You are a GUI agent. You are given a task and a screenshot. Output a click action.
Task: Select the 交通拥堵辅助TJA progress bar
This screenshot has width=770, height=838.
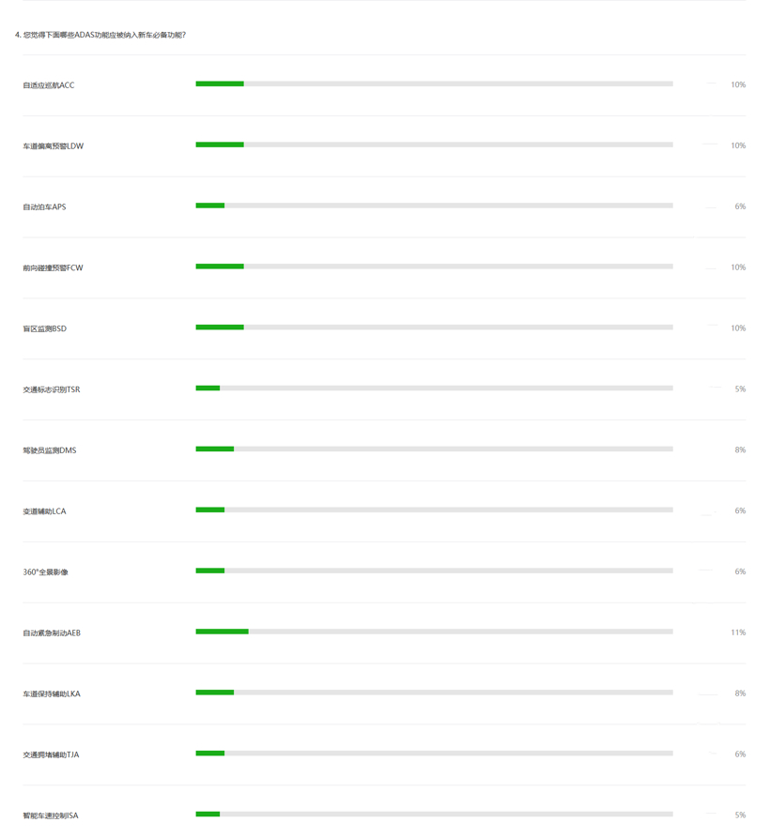434,754
